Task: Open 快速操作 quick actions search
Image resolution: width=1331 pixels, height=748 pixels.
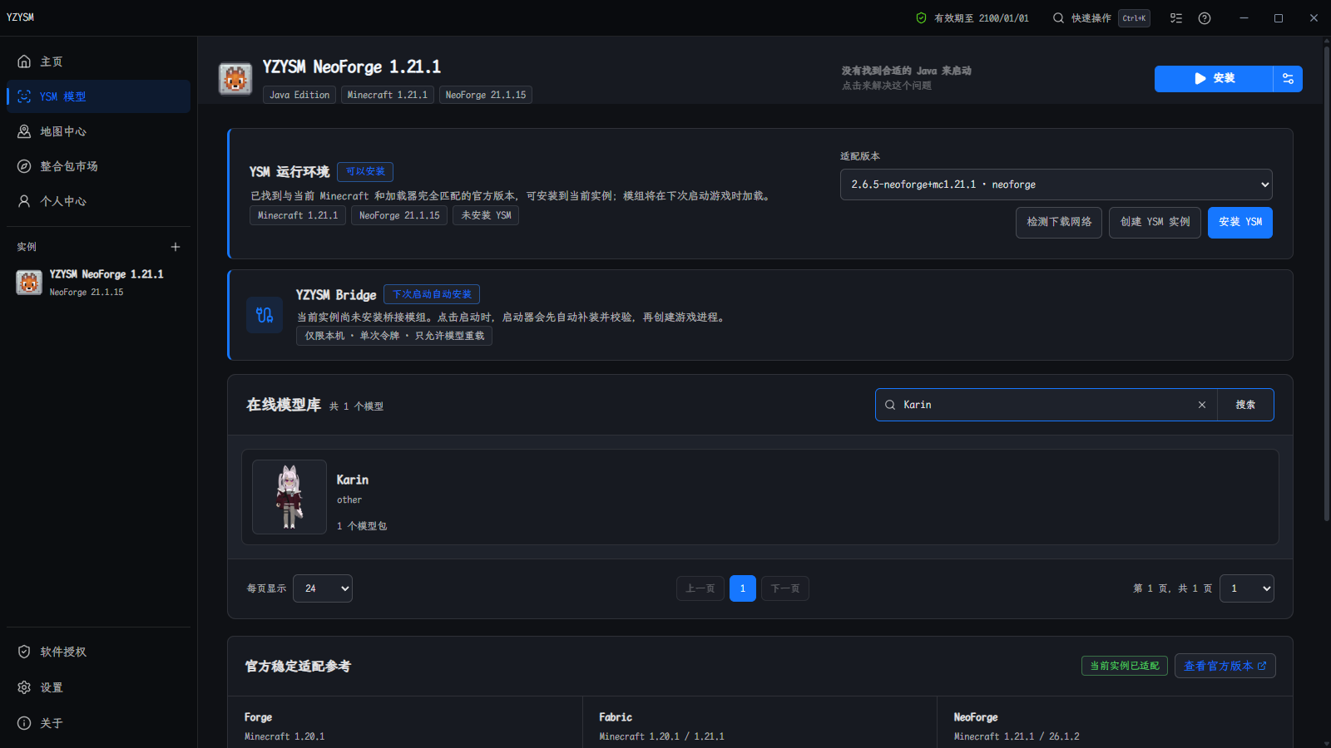Action: pyautogui.click(x=1101, y=18)
